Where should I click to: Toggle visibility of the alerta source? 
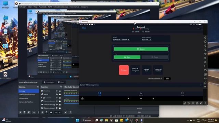click(x=56, y=94)
